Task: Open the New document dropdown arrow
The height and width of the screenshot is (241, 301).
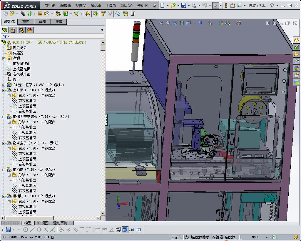Action: [x=168, y=6]
